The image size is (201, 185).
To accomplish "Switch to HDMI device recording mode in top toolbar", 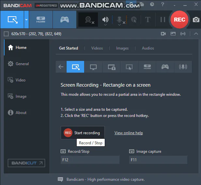I will pyautogui.click(x=41, y=20).
